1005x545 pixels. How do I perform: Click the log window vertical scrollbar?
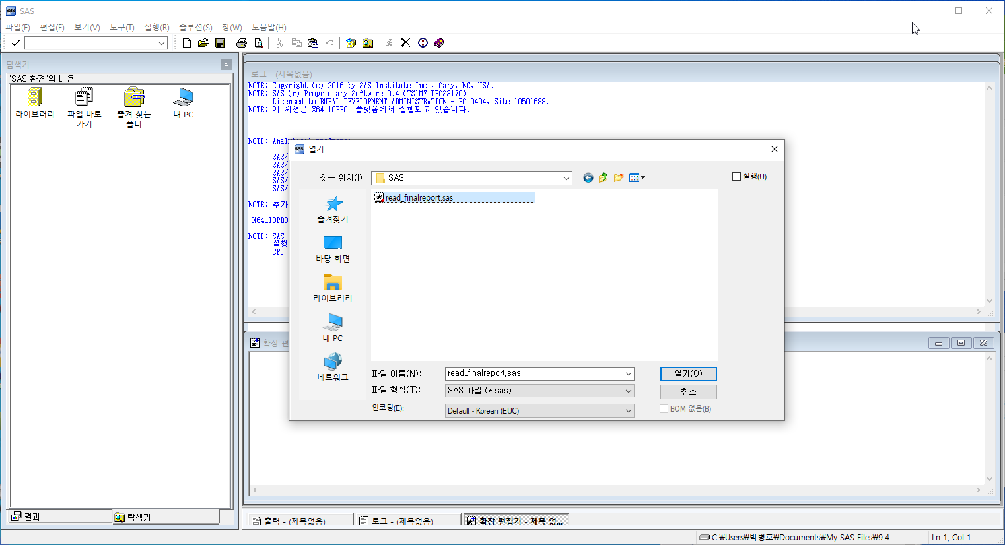[x=990, y=194]
